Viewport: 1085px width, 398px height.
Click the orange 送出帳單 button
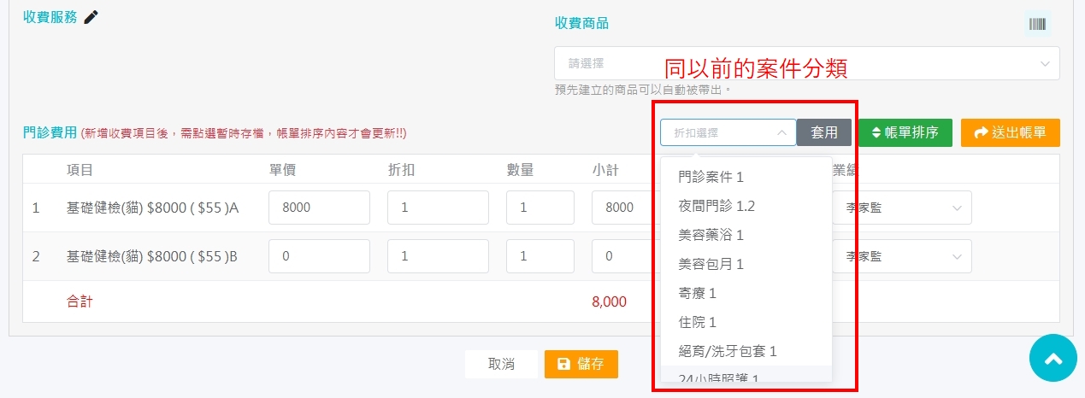pos(1010,132)
